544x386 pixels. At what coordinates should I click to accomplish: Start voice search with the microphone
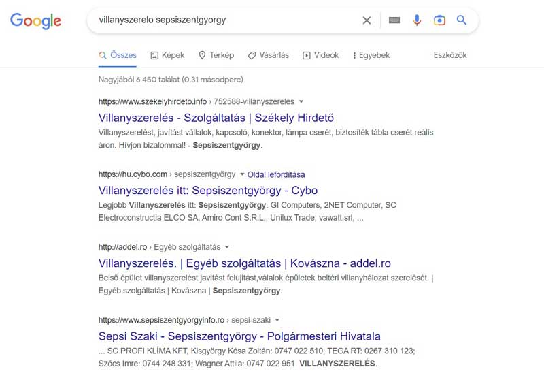pyautogui.click(x=417, y=20)
